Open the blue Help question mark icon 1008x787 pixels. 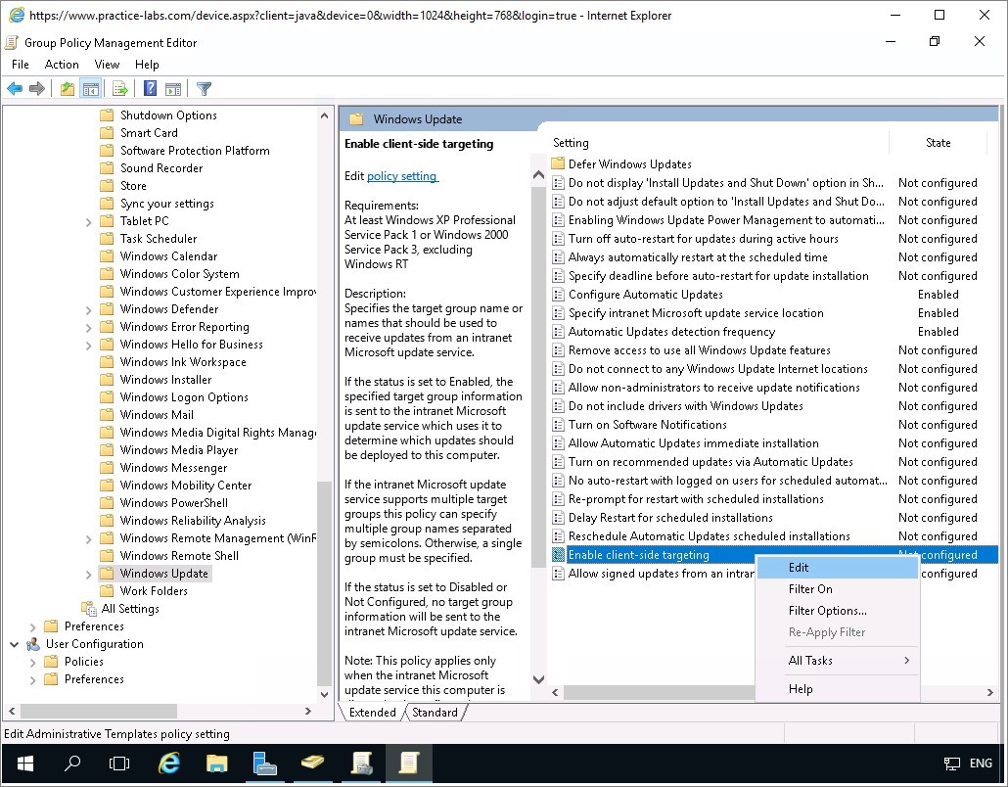point(150,89)
